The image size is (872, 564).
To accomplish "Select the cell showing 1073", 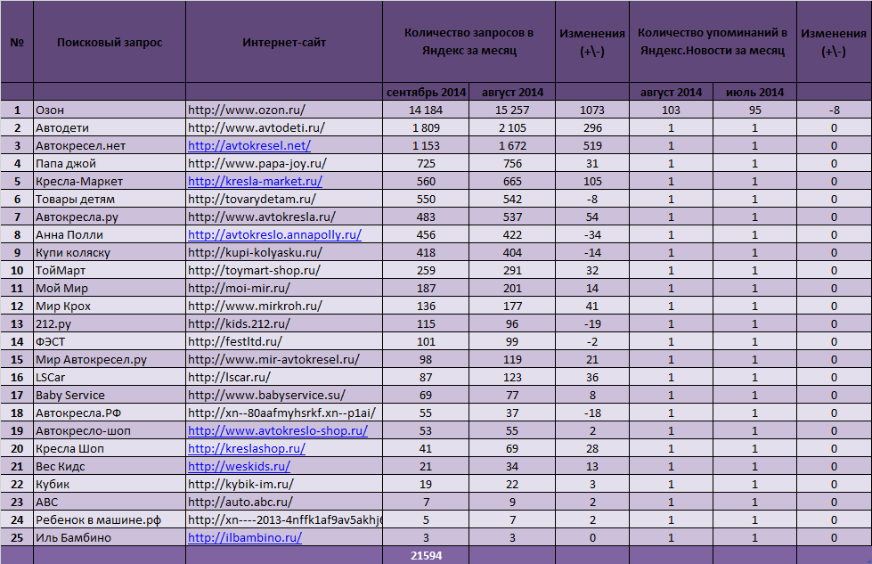I will pos(592,110).
